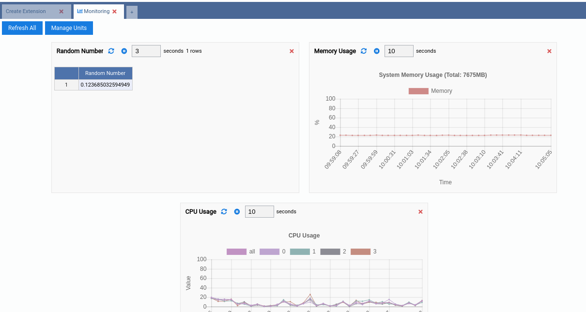
Task: Toggle CPU core 3 legend swatch
Action: [360, 252]
